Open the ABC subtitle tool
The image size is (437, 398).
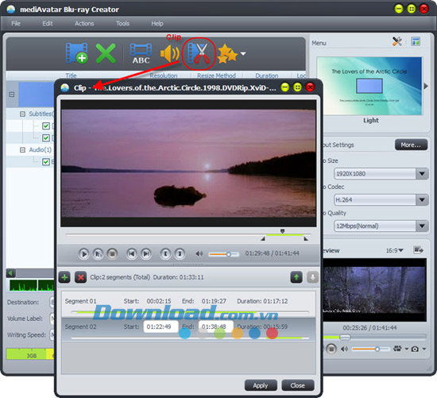pos(141,53)
